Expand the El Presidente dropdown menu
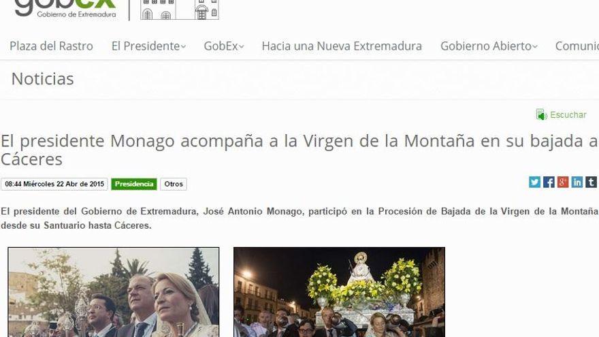 point(148,46)
